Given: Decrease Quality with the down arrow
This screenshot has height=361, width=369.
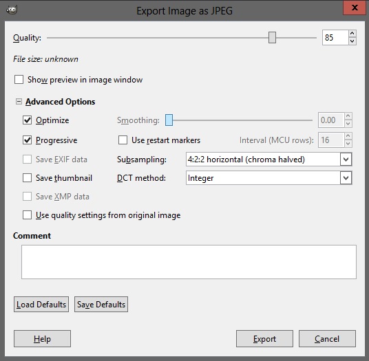Looking at the screenshot, I should [352, 41].
